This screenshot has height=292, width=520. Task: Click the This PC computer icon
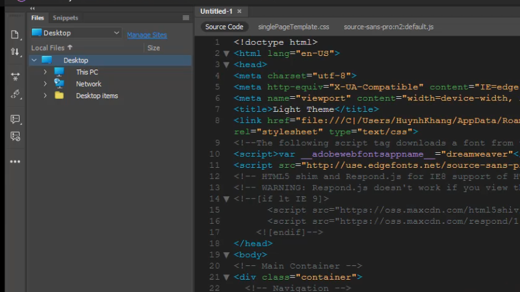tap(59, 72)
